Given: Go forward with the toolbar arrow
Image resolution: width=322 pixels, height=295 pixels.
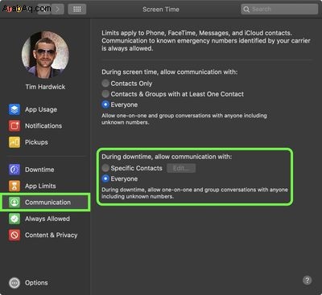Looking at the screenshot, I should click(x=57, y=10).
